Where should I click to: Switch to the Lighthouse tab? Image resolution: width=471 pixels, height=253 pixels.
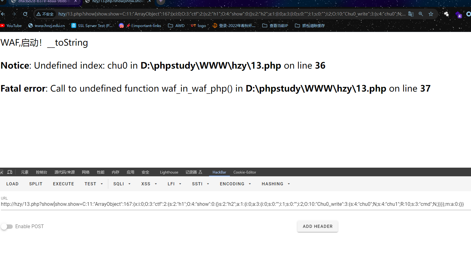point(169,172)
